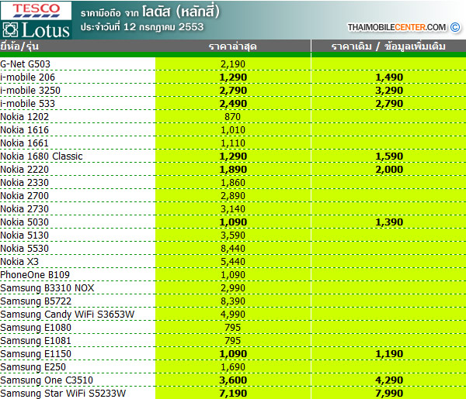Click Samsung One C3510 old price 4,290
Image resolution: width=466 pixels, height=399 pixels.
tap(389, 380)
